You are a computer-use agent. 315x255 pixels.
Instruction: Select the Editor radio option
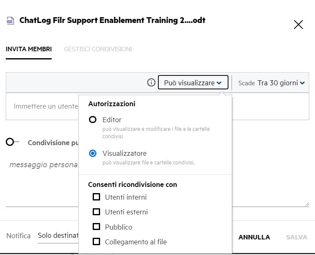93,120
